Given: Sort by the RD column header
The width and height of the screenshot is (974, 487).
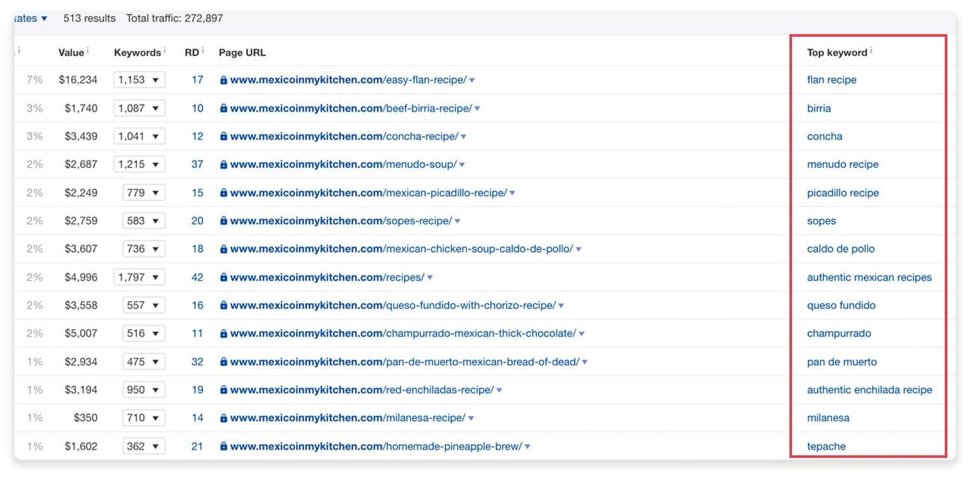Looking at the screenshot, I should tap(192, 53).
